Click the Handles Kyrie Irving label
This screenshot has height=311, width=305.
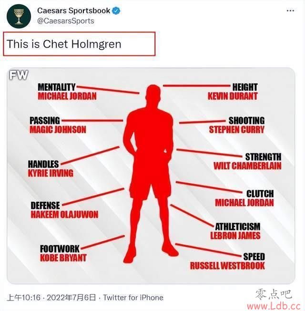tap(51, 168)
